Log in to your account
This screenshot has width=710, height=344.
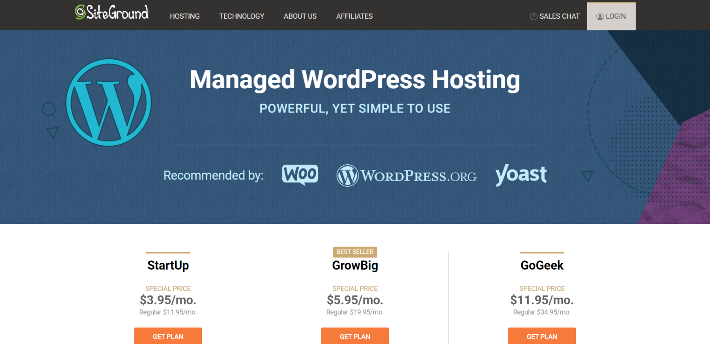(611, 16)
